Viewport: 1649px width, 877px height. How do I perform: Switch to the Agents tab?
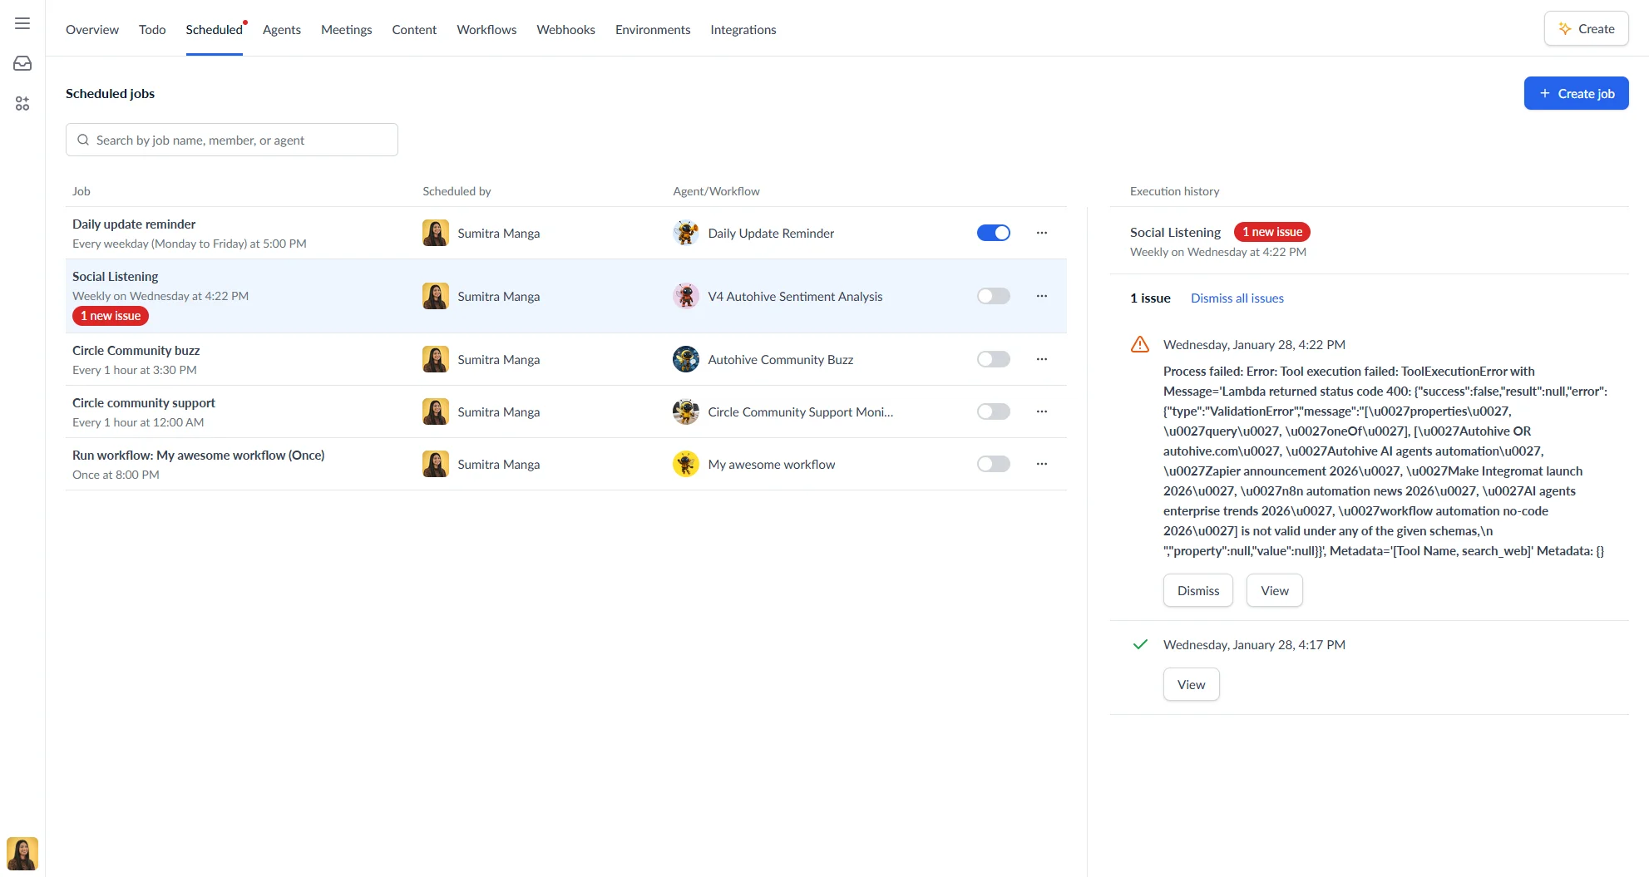click(282, 29)
